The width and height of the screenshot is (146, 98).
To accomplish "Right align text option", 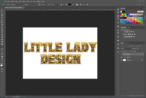I will point(66,5).
